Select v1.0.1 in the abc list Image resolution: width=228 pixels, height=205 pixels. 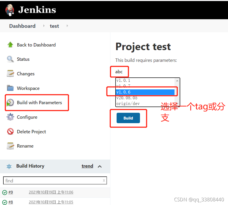point(145,81)
